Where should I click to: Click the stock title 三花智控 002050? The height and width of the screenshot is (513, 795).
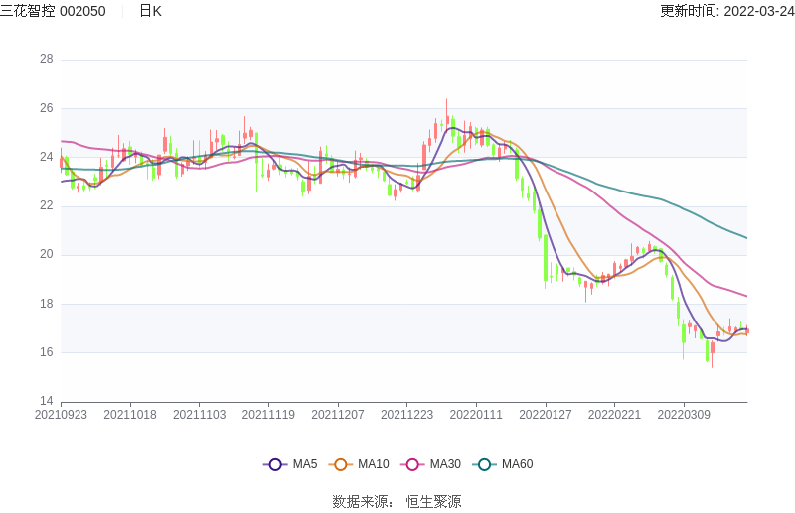click(x=53, y=11)
